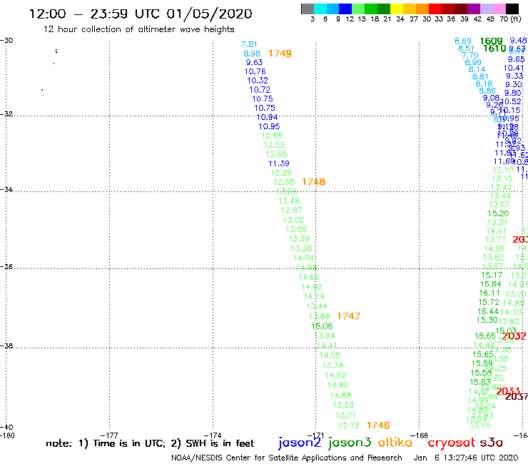Click the dark red 2037 time label
This screenshot has height=464, width=528.
(517, 397)
